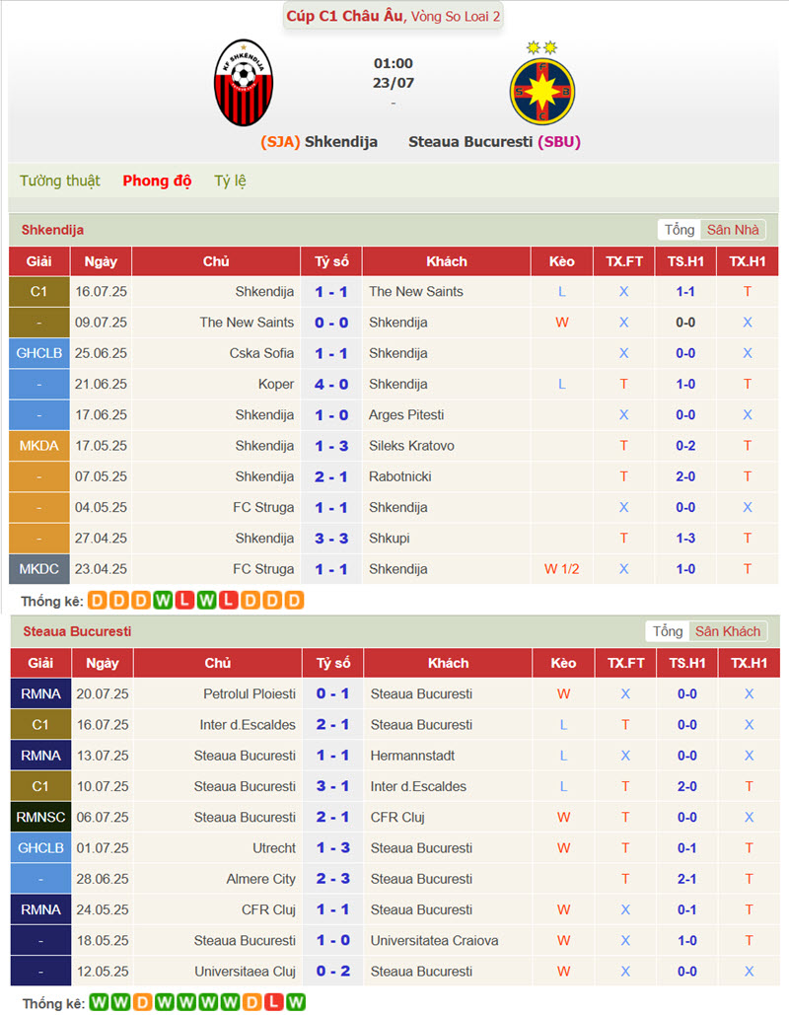The image size is (789, 1015).
Task: Click the red Shkendija section title
Action: click(52, 230)
